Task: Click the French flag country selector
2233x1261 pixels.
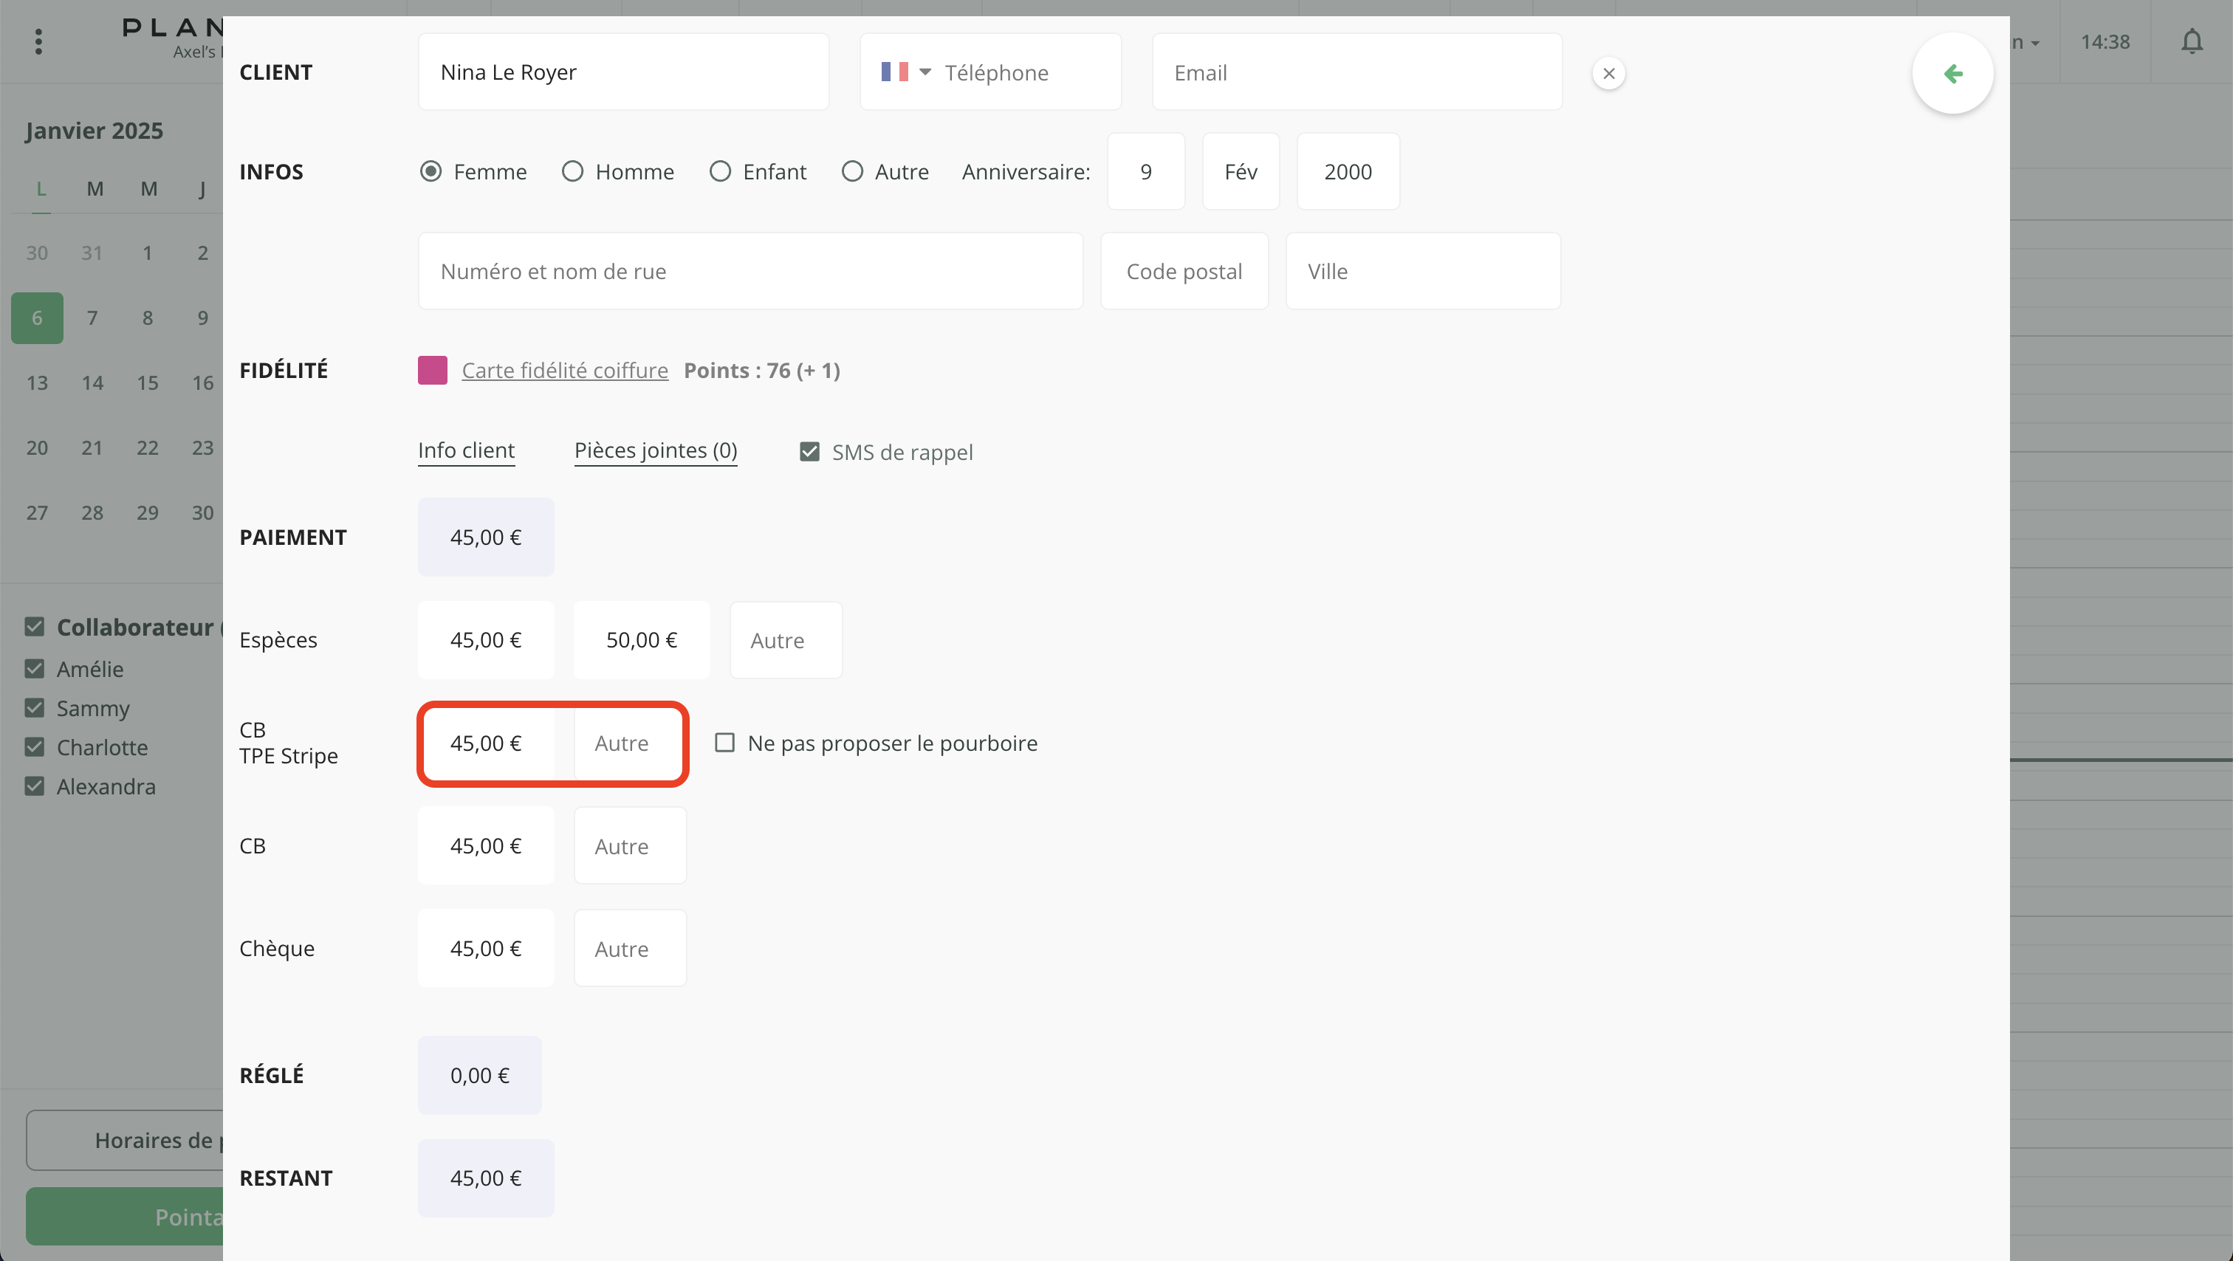Action: coord(893,72)
